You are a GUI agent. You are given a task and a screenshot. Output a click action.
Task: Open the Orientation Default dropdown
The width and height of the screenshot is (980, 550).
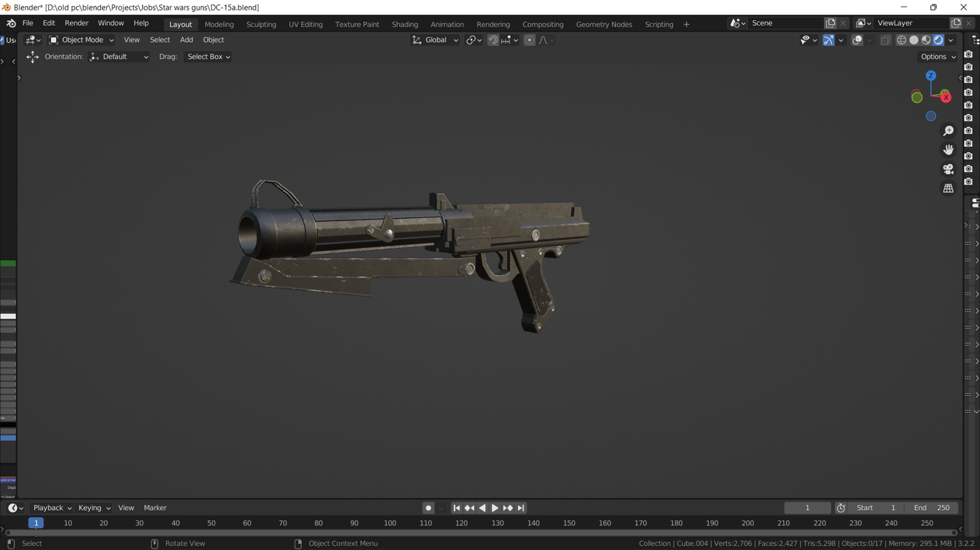coord(120,57)
